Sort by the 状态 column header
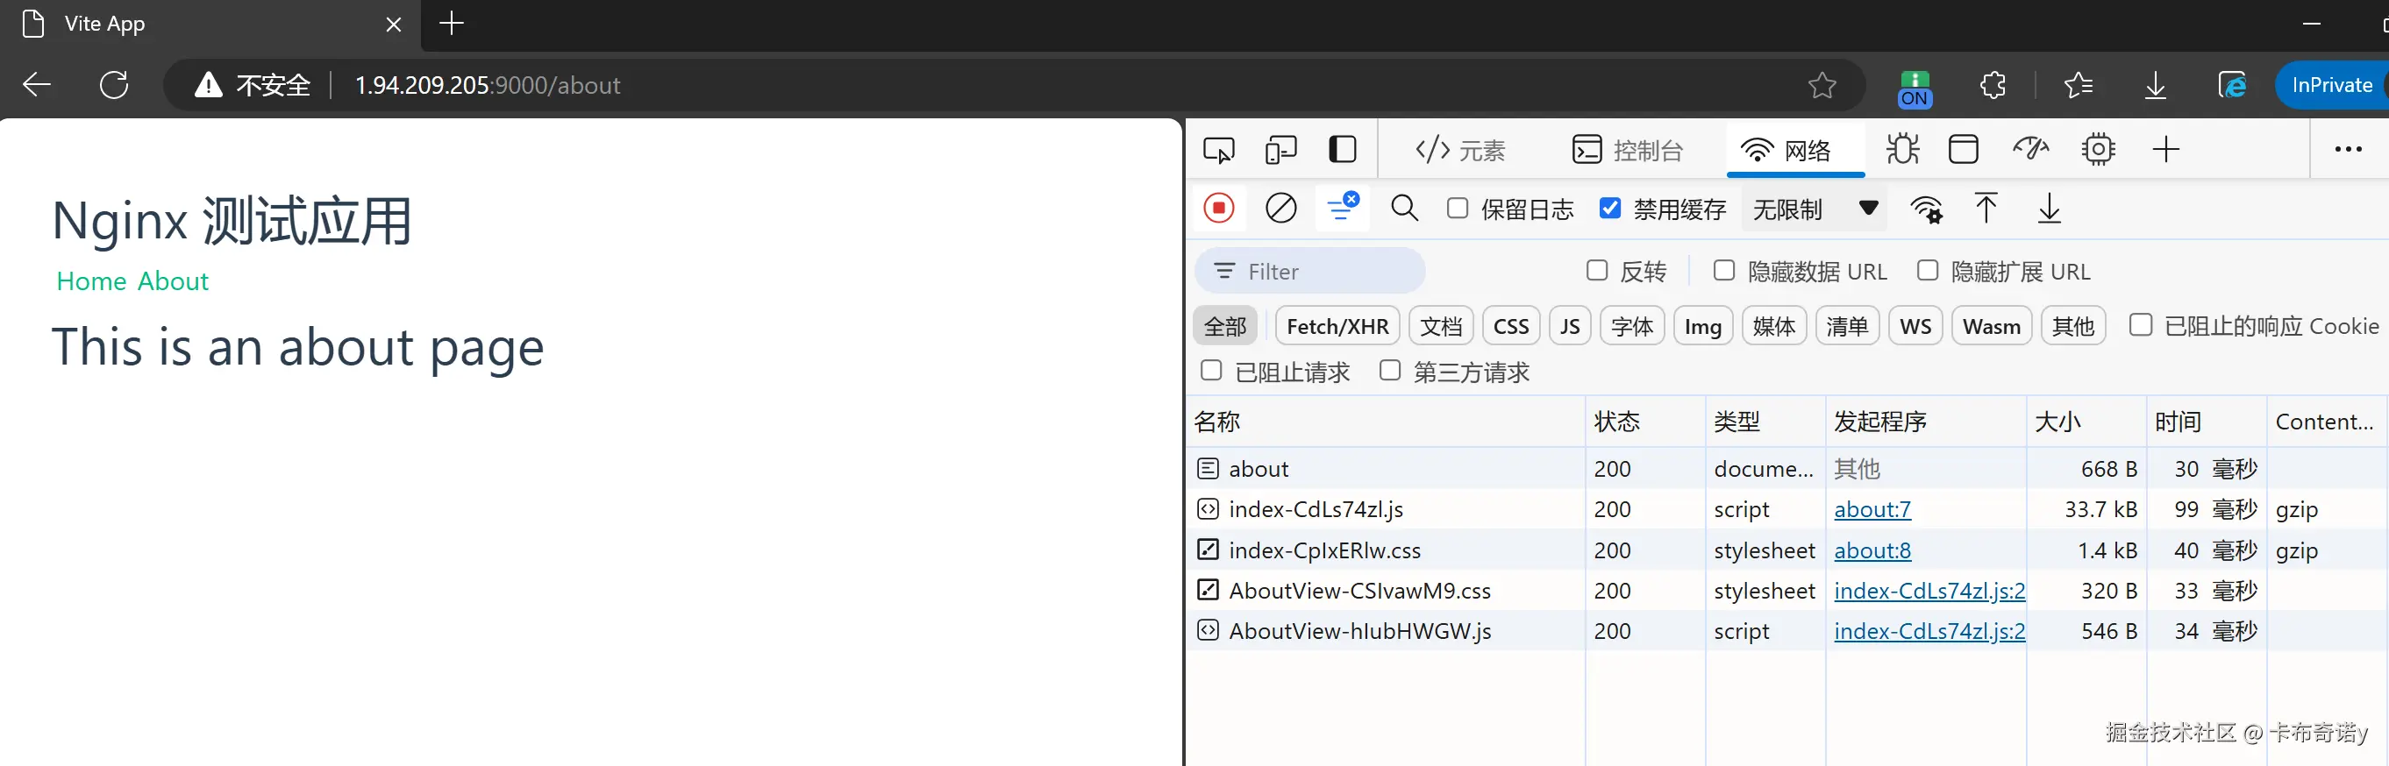The width and height of the screenshot is (2389, 766). tap(1644, 422)
